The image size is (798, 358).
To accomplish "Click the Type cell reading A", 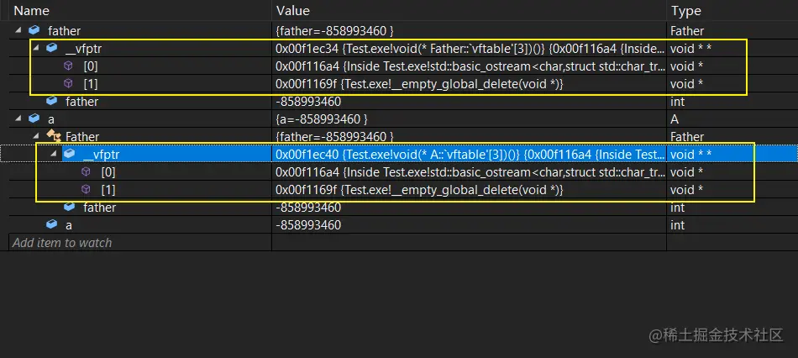I will tap(675, 119).
